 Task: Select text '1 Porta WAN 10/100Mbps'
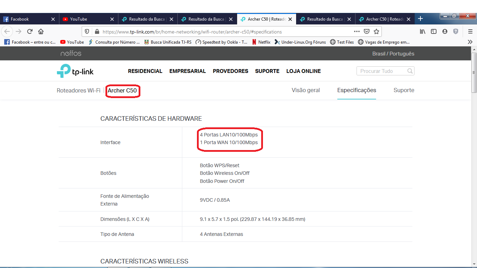(229, 142)
